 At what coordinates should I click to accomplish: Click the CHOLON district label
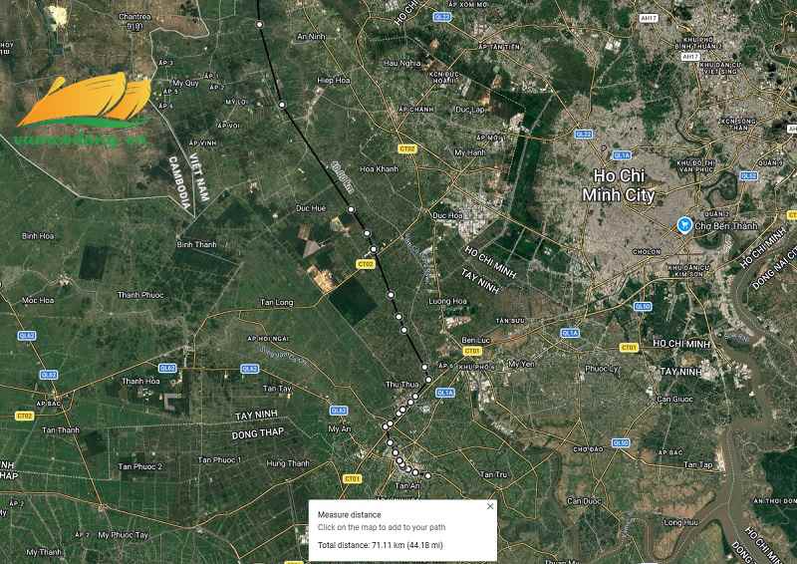(647, 252)
